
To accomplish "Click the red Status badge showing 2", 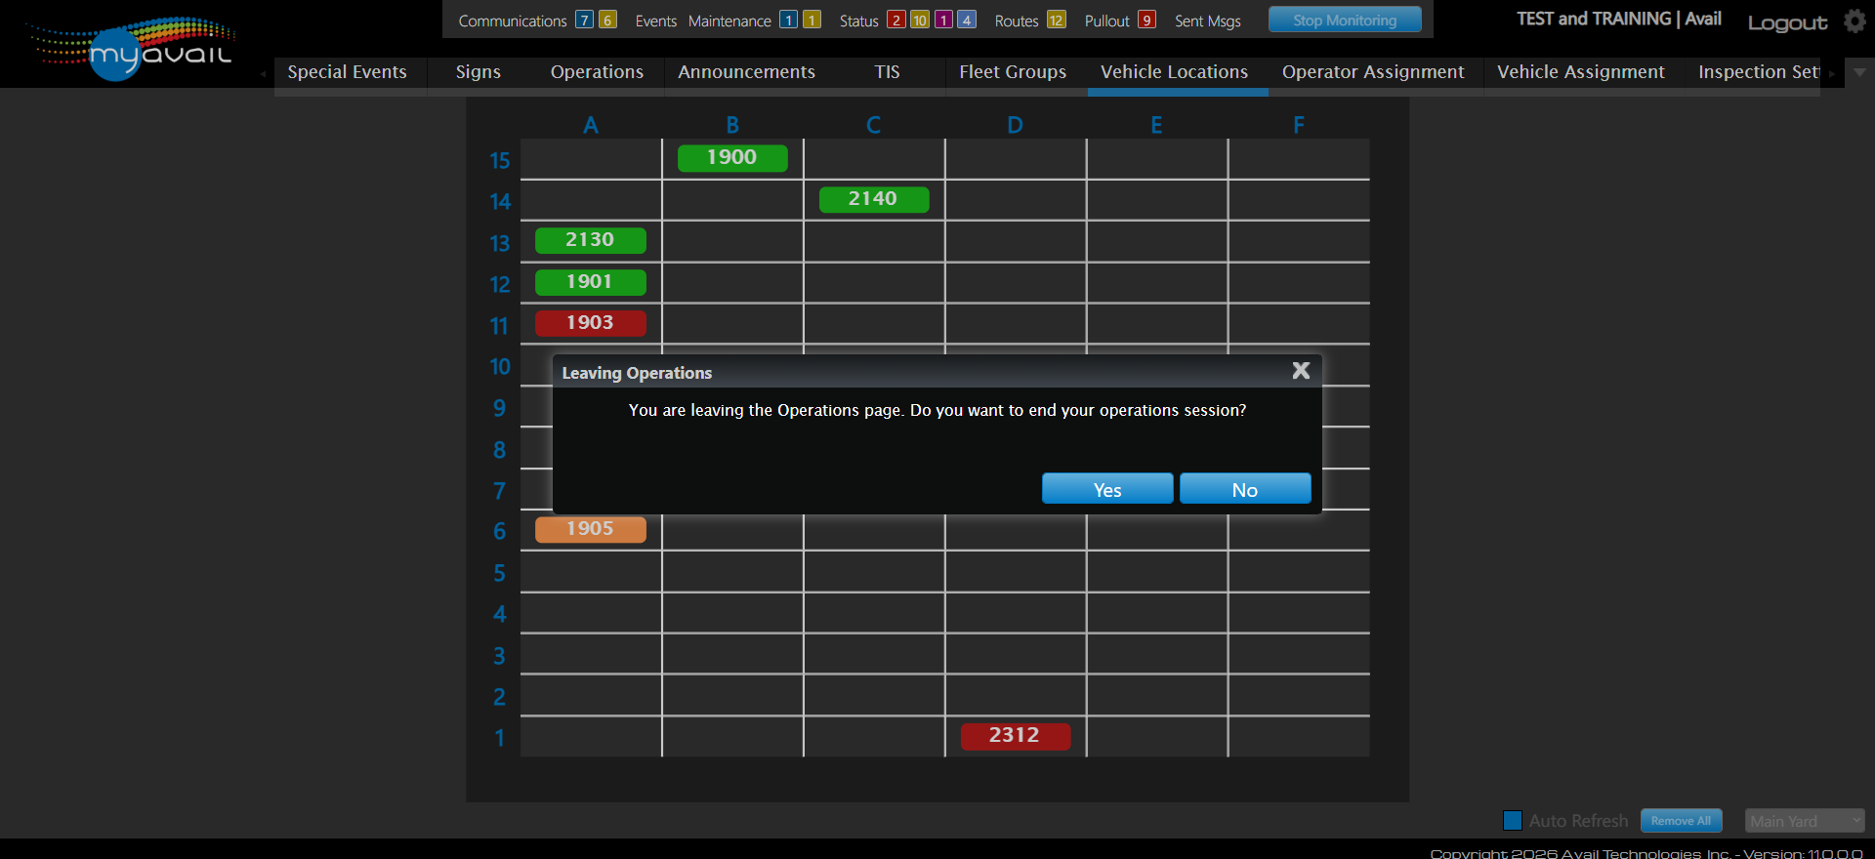I will point(896,20).
